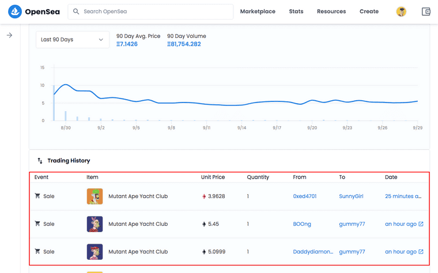Screen dimensions: 438x273
Task: Open the orange ape thumbnail in the first sale row
Action: (x=95, y=196)
